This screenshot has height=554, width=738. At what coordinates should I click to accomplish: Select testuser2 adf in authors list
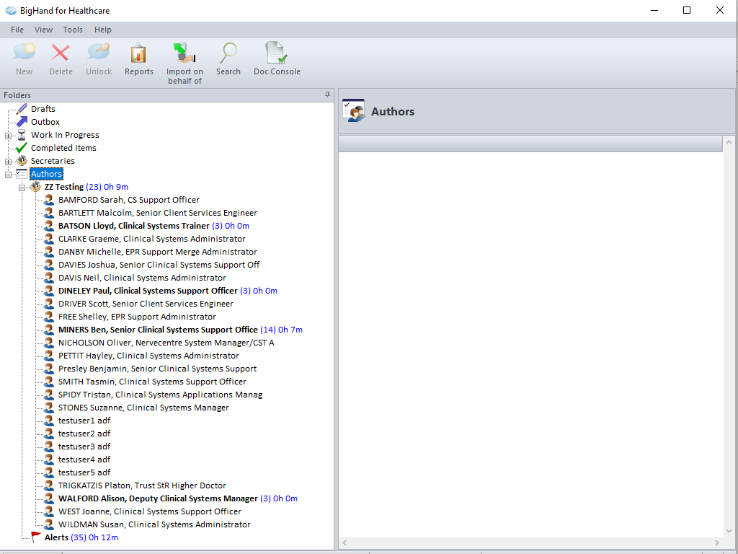click(84, 434)
